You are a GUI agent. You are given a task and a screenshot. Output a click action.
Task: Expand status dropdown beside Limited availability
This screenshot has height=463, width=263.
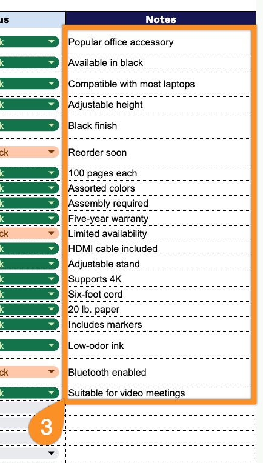[x=52, y=233]
